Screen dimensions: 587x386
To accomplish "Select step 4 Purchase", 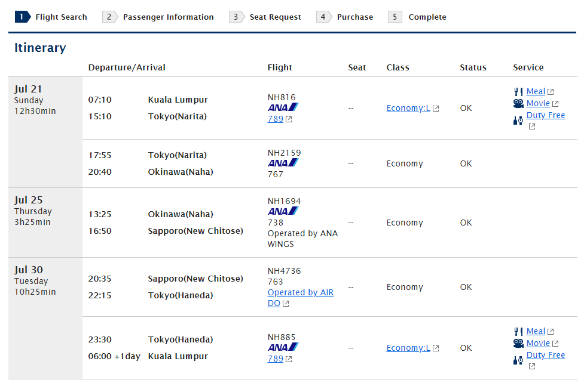I will (345, 17).
